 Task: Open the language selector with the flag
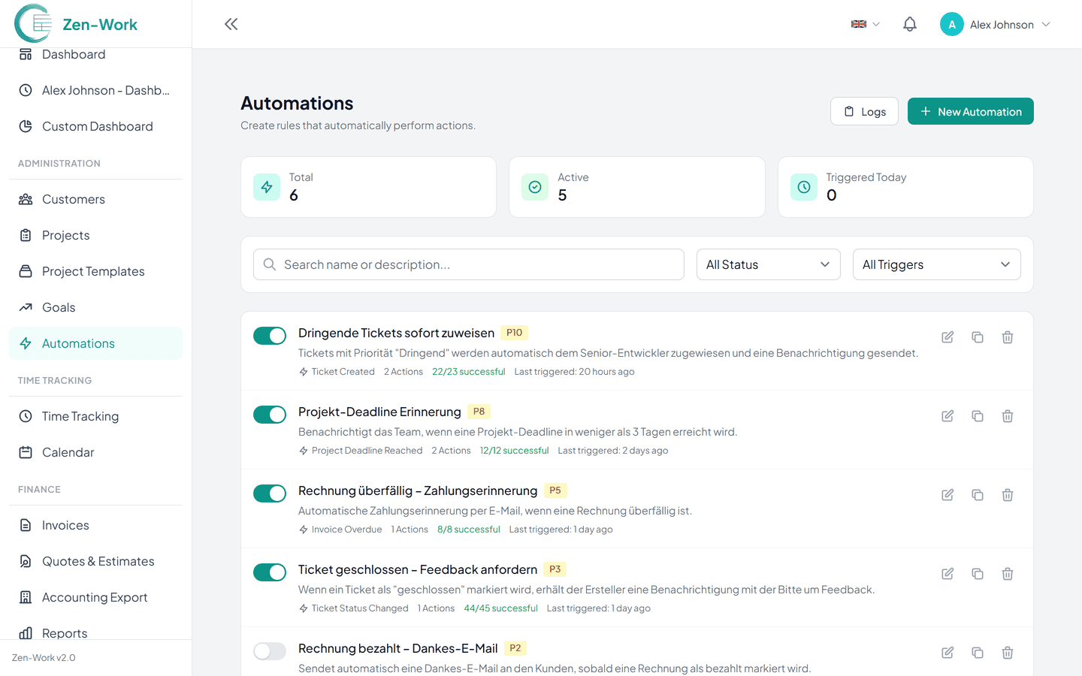click(864, 23)
